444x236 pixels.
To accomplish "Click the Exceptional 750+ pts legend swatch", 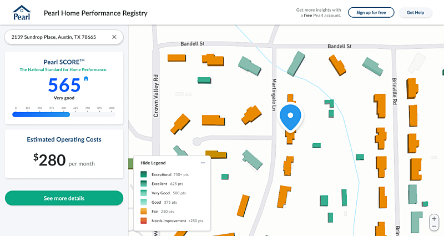I will (144, 174).
